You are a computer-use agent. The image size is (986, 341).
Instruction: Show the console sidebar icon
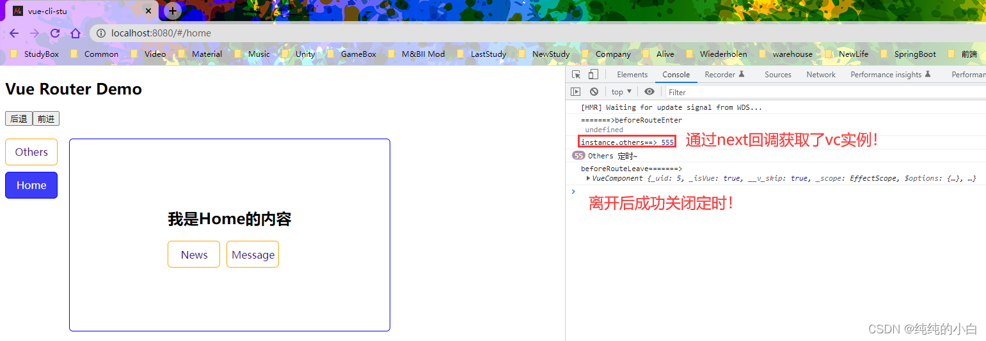pos(576,92)
